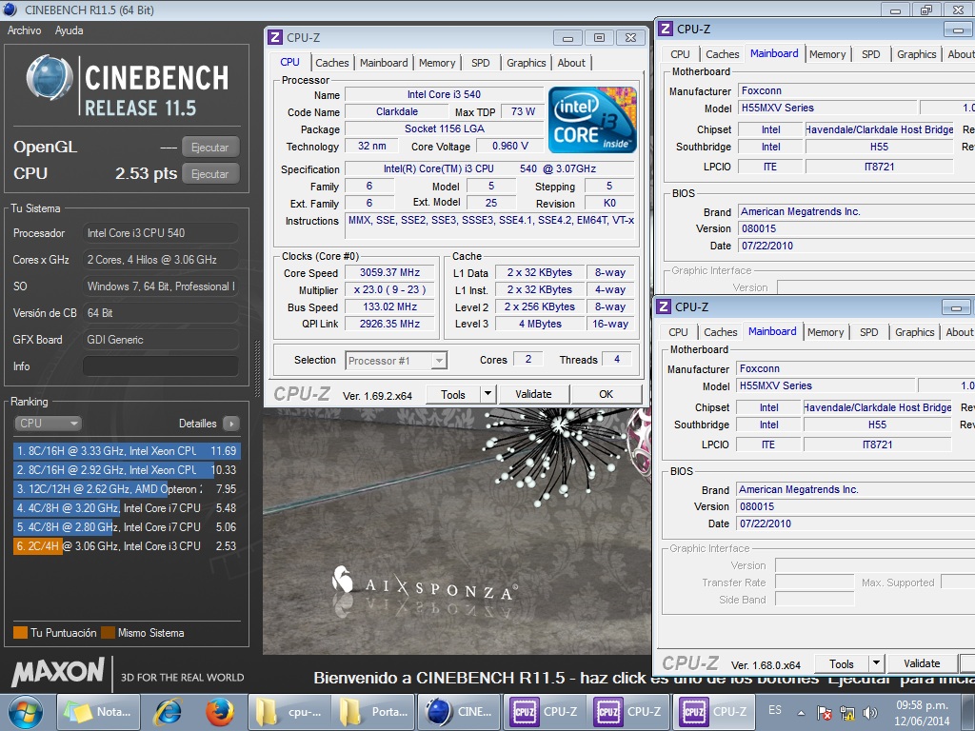The image size is (975, 731).
Task: Open Memory tab in front CPU-Z
Action: pos(437,63)
